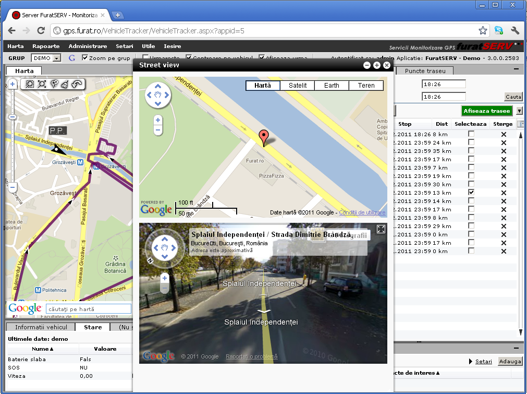The width and height of the screenshot is (527, 394).
Task: Reload the browser page
Action: [41, 31]
